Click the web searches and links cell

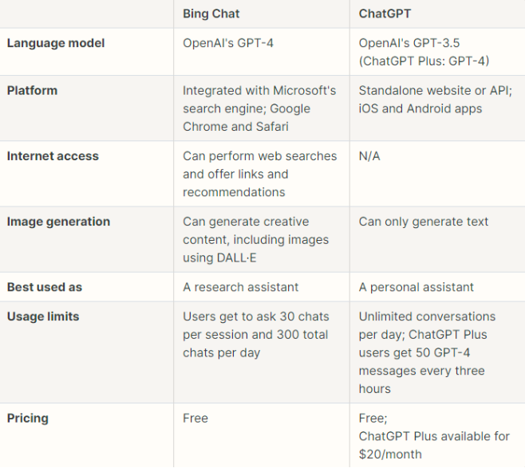259,174
